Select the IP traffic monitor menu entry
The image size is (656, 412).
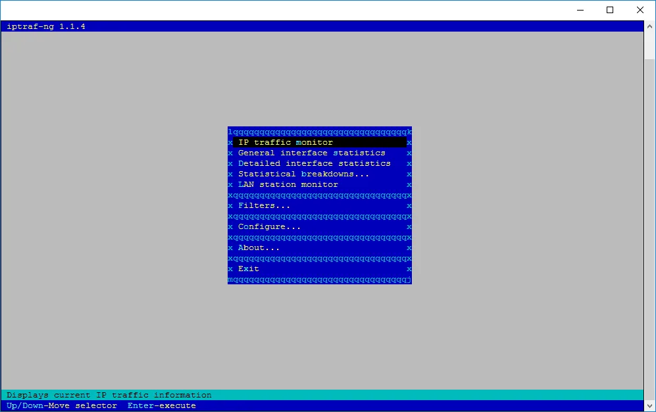[320, 143]
